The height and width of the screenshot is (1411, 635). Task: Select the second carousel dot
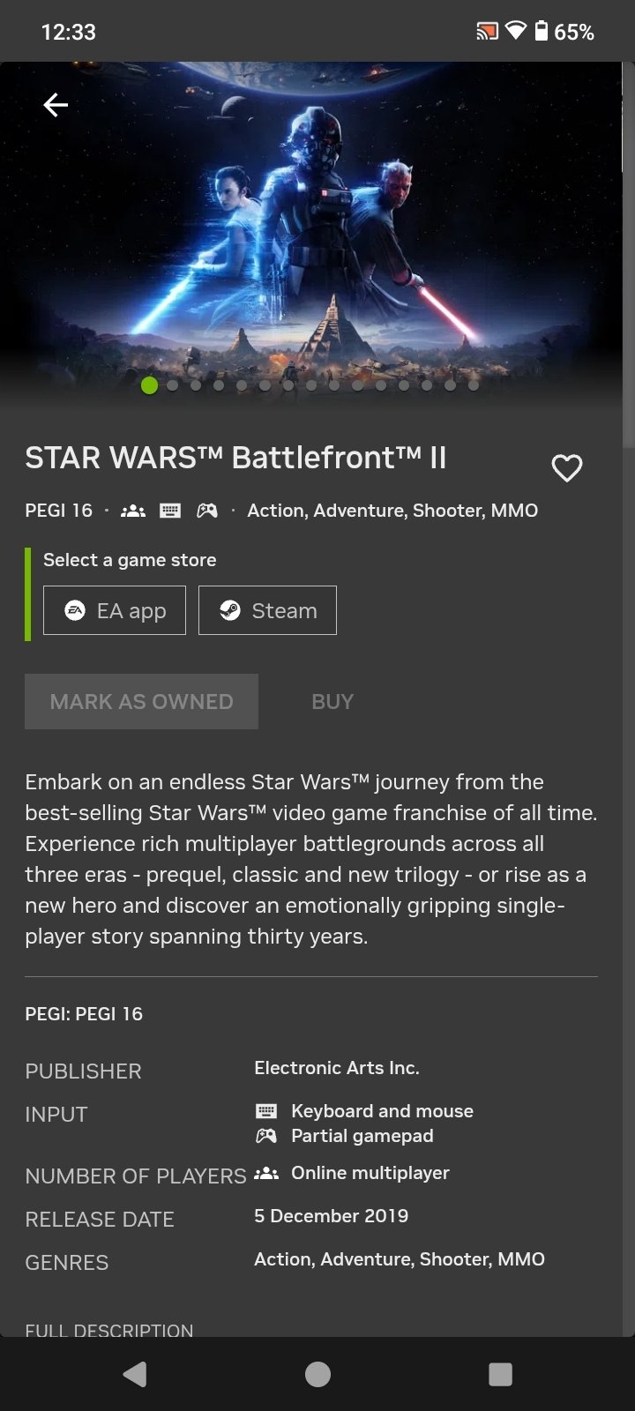173,385
